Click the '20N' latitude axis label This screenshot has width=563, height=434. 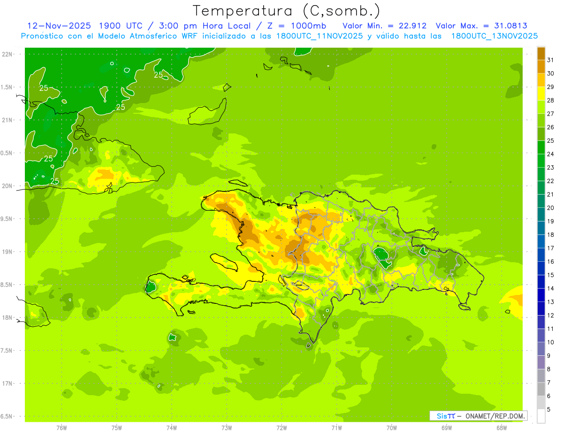pos(7,186)
